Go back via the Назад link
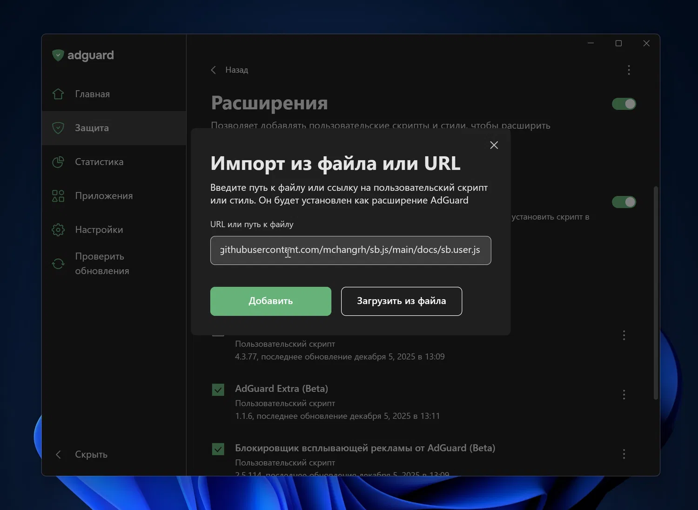The height and width of the screenshot is (510, 698). click(x=236, y=70)
